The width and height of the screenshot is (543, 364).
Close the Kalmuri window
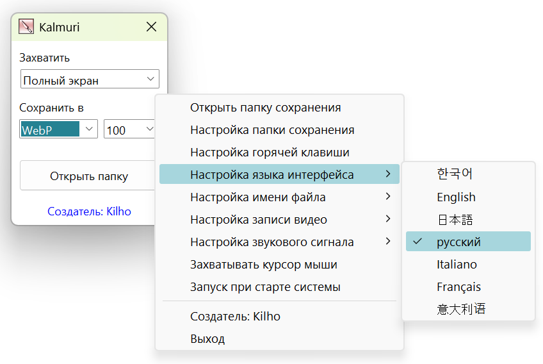point(151,27)
